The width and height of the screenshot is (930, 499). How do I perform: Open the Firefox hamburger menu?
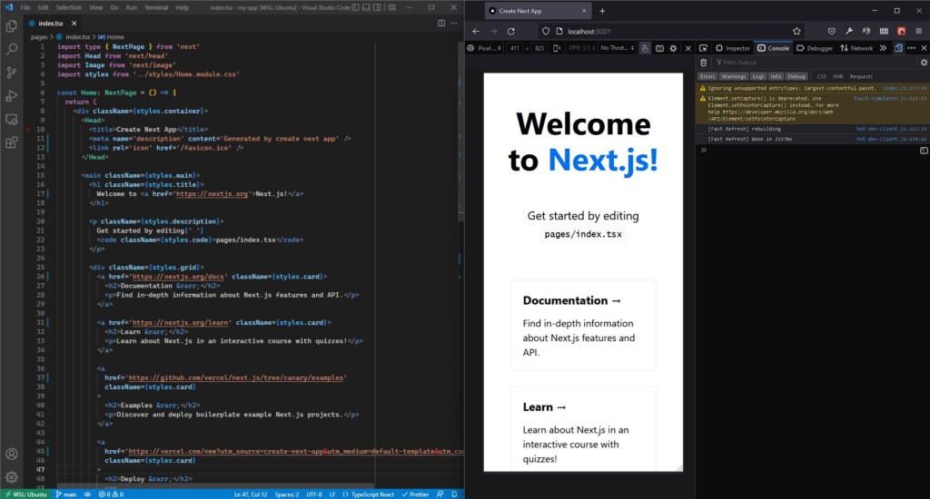point(919,32)
